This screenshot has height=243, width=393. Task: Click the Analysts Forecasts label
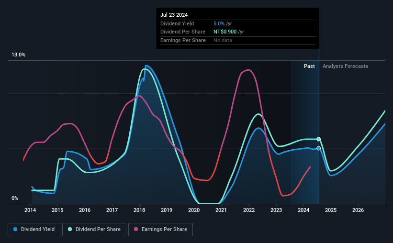point(346,66)
